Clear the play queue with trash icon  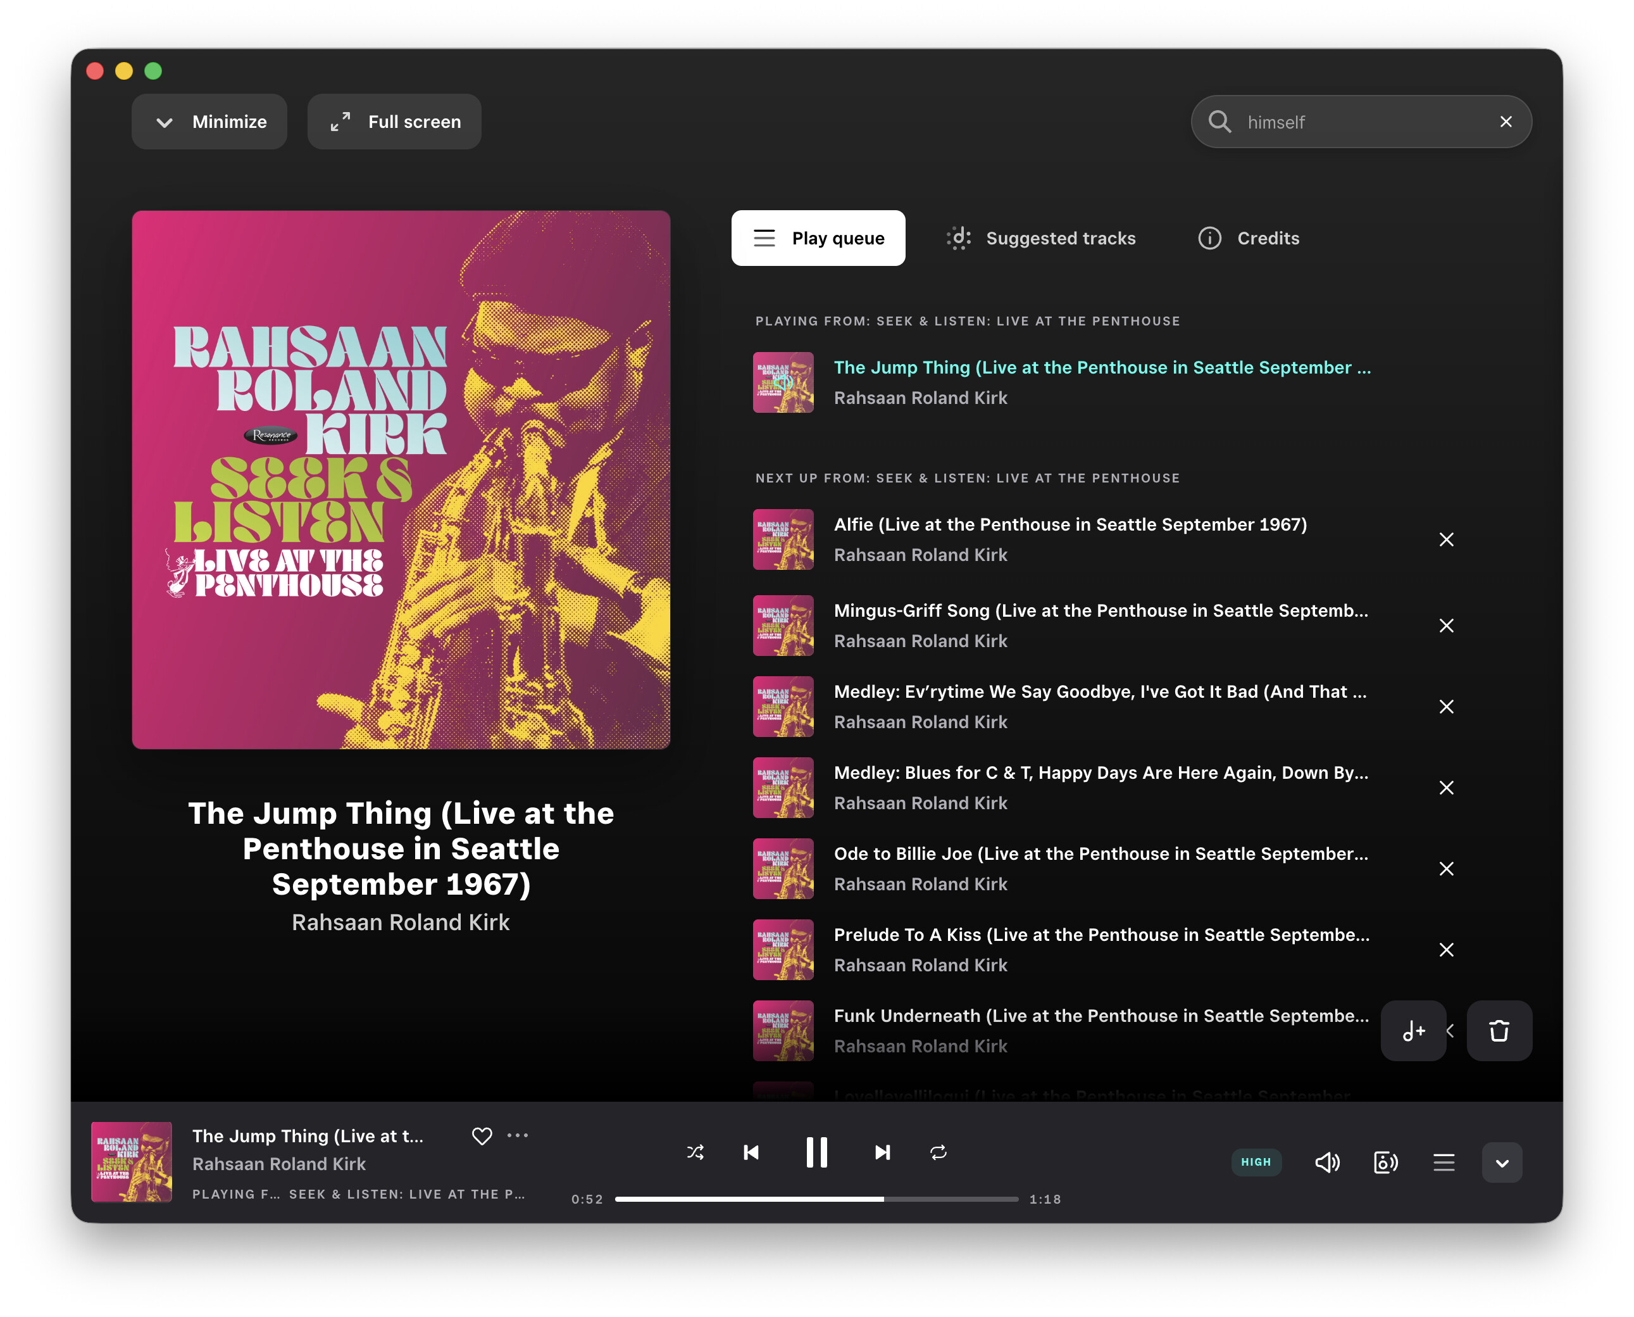(x=1499, y=1030)
